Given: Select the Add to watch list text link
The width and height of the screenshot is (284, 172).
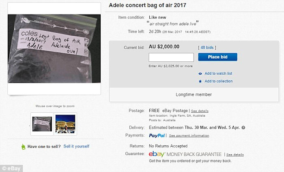Looking at the screenshot, I should tap(218, 73).
